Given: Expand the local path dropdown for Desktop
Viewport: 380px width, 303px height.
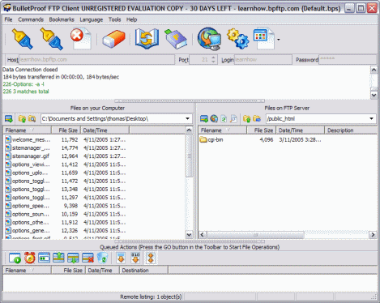Looking at the screenshot, I should pos(187,118).
